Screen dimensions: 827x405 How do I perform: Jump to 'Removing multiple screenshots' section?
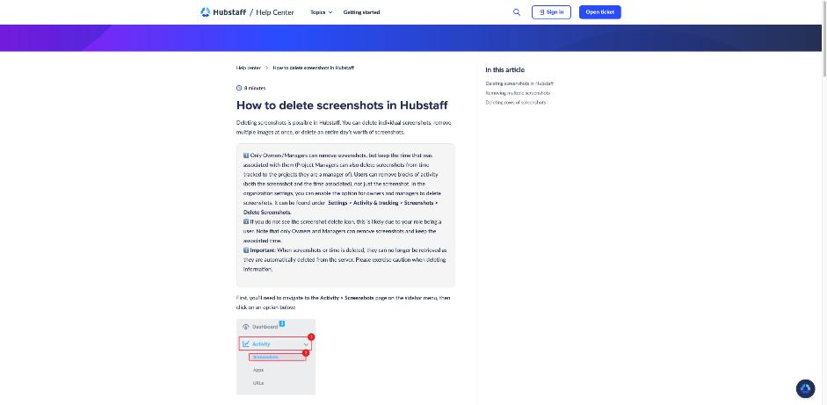coord(518,93)
